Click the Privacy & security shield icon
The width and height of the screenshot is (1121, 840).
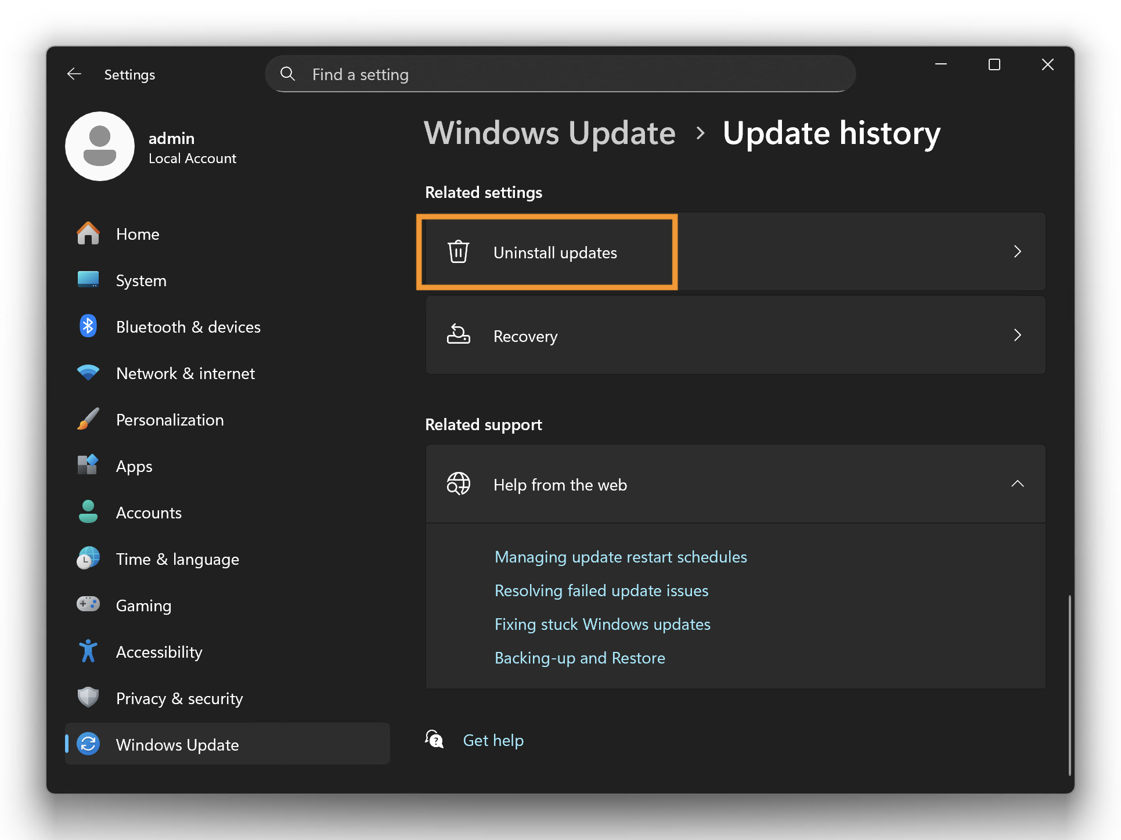click(x=88, y=698)
